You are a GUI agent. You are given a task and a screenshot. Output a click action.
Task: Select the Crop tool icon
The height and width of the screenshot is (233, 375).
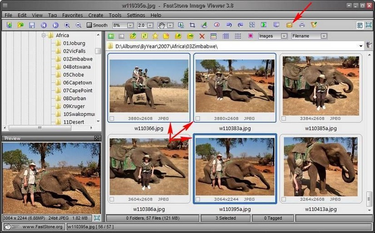[192, 25]
